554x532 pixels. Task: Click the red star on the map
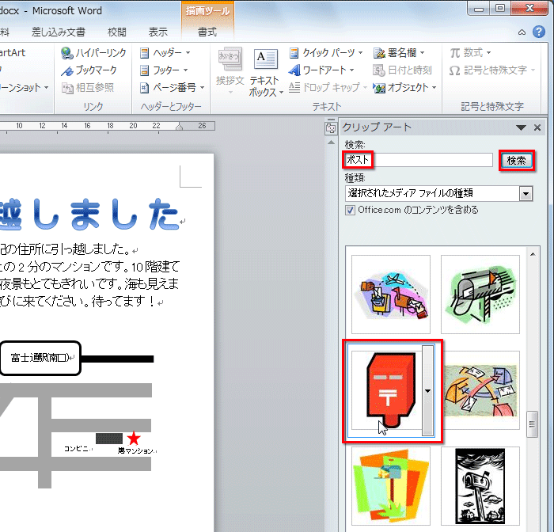134,439
